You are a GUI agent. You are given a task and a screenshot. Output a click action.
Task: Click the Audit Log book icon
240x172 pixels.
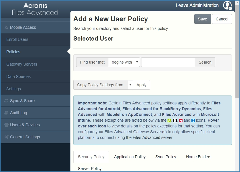(x=6, y=113)
